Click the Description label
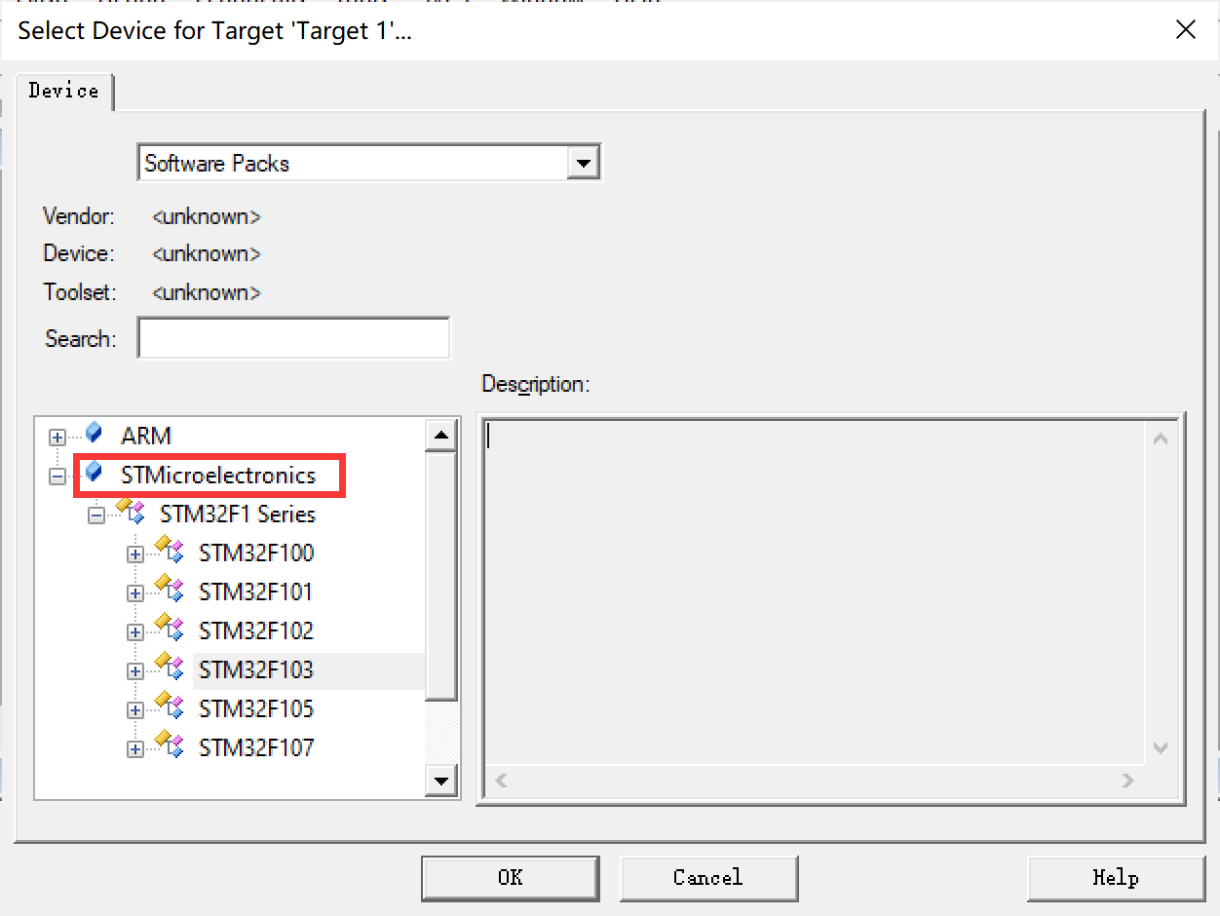The image size is (1220, 916). pos(536,384)
